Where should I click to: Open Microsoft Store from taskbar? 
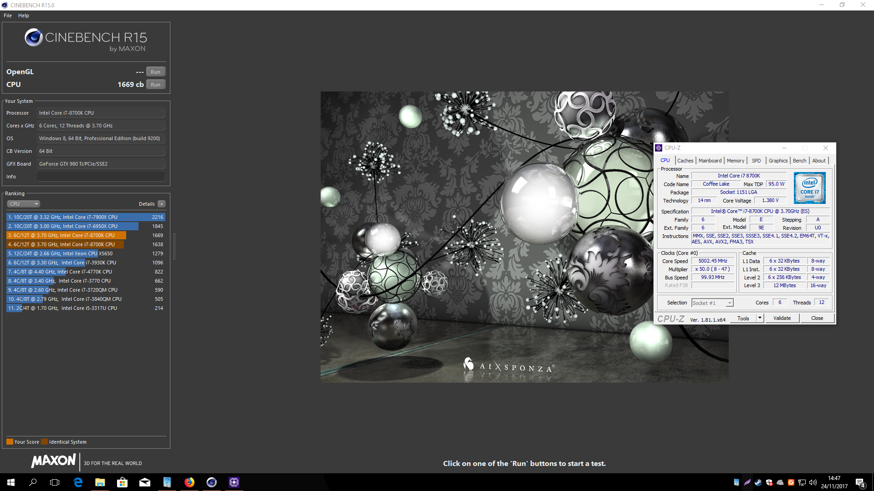122,482
